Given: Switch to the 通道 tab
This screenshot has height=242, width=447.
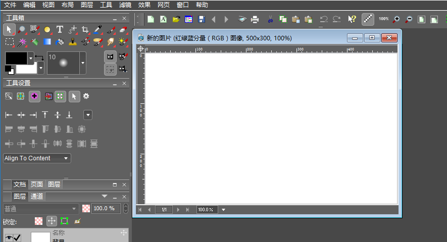Looking at the screenshot, I should click(37, 196).
